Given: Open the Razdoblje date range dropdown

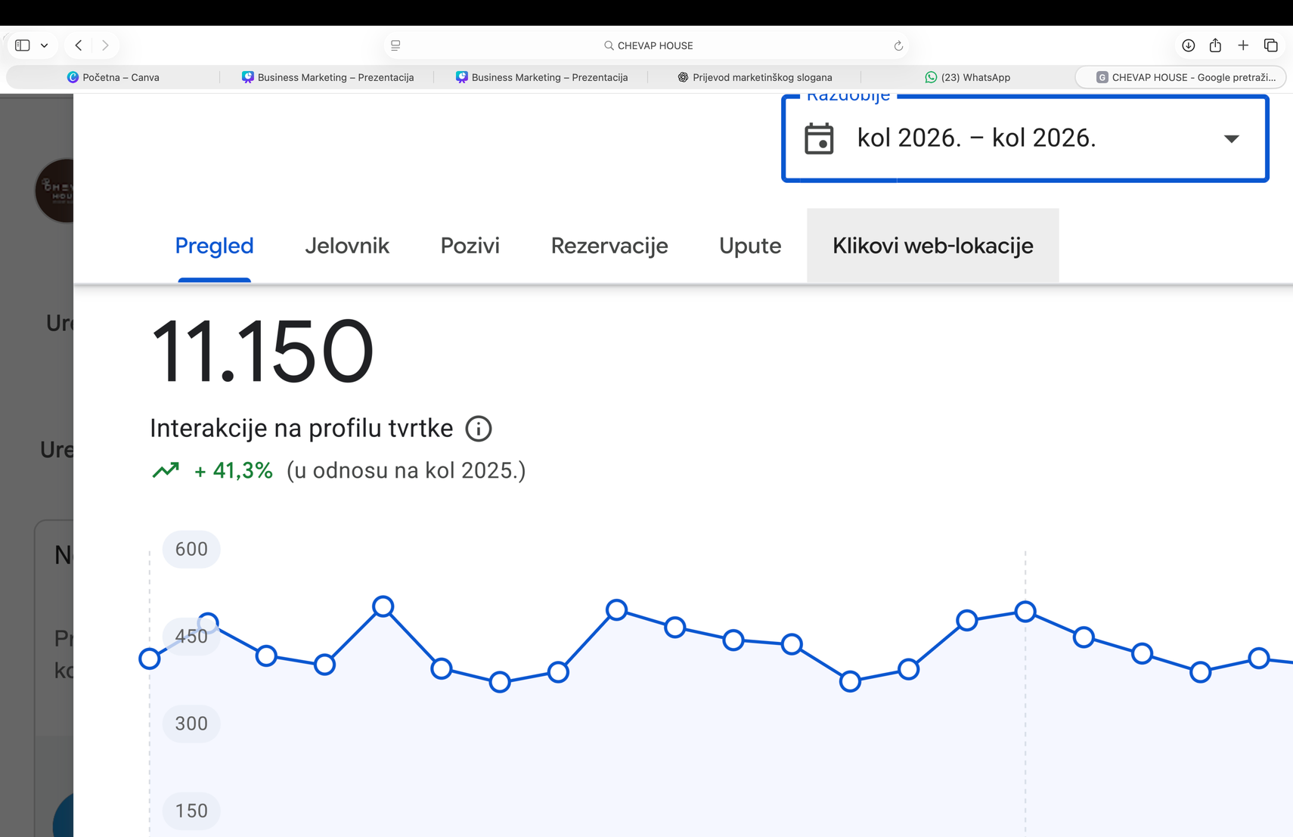Looking at the screenshot, I should (1025, 138).
